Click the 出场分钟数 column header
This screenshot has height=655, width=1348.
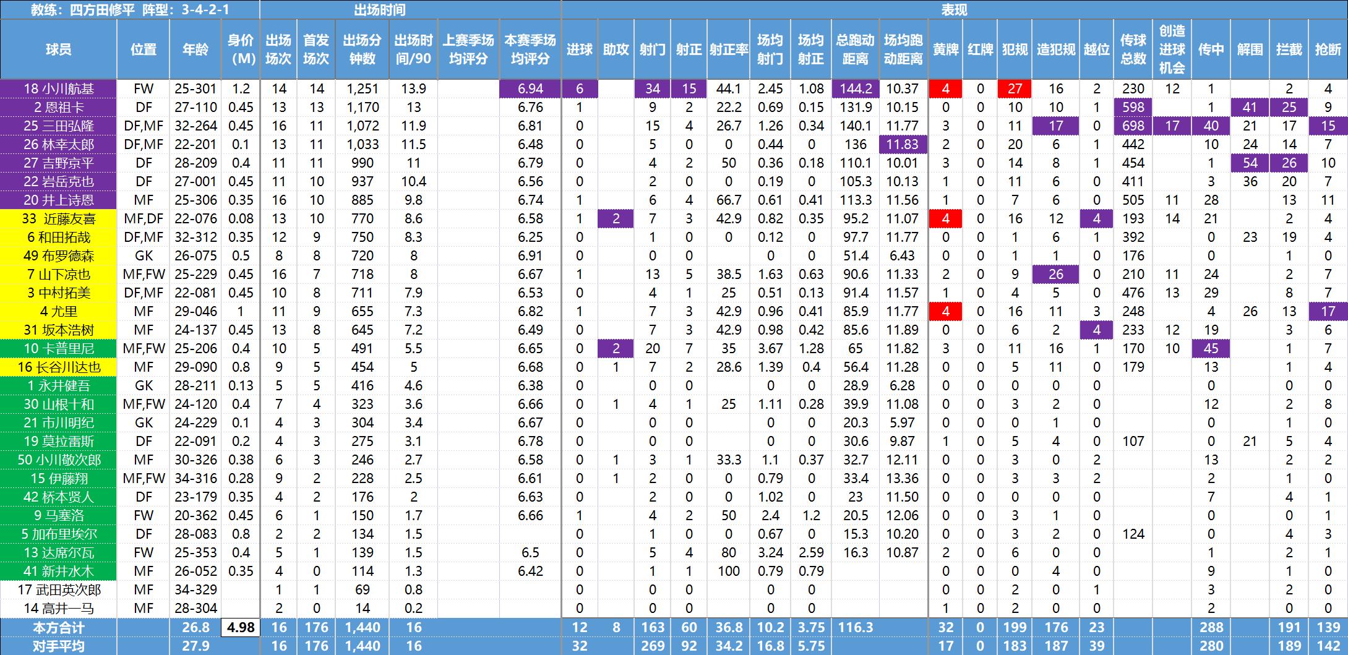[363, 49]
